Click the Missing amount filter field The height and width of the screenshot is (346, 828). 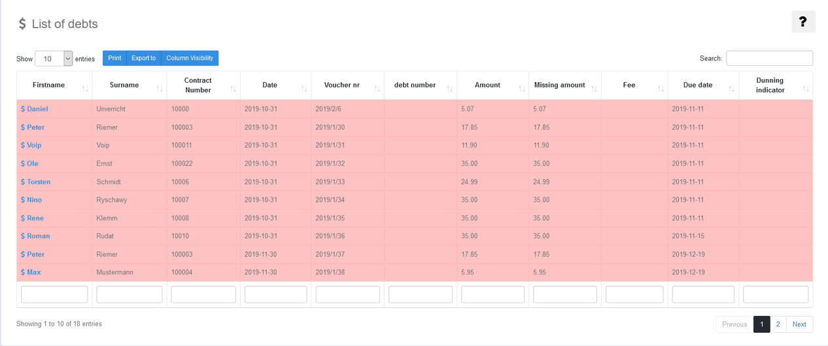tap(565, 294)
